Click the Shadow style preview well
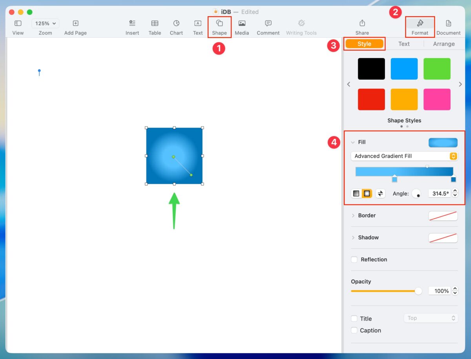 click(x=443, y=238)
